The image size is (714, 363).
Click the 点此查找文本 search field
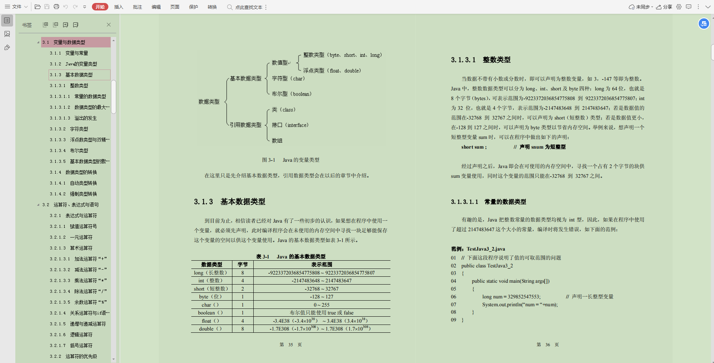[248, 7]
